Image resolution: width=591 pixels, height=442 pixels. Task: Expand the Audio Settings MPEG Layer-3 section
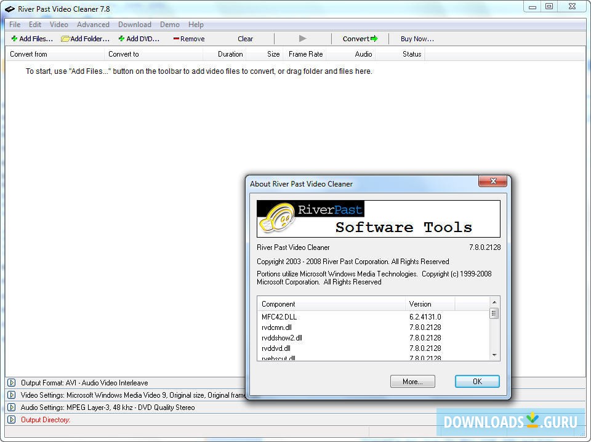tap(11, 408)
